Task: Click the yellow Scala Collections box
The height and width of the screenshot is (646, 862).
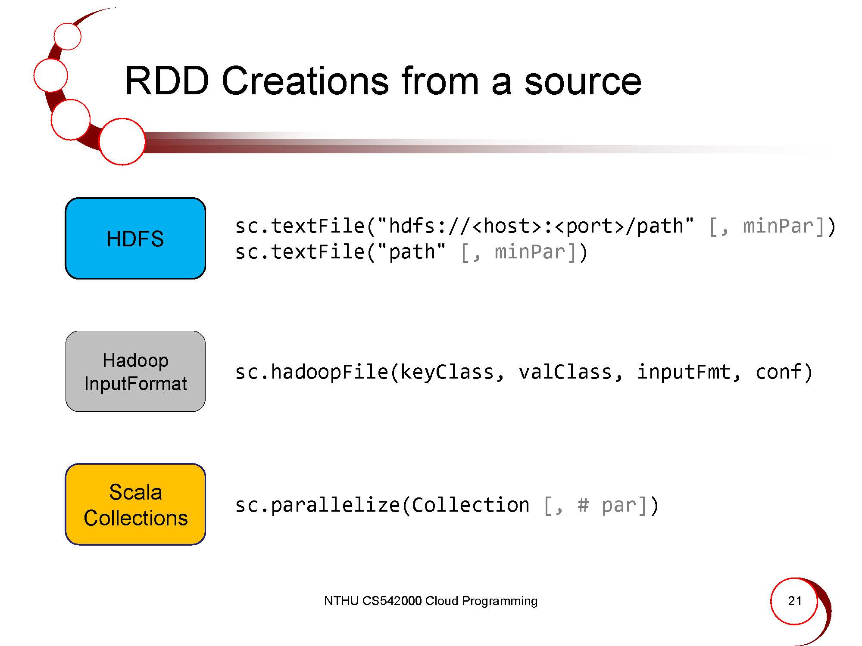Action: [x=135, y=504]
